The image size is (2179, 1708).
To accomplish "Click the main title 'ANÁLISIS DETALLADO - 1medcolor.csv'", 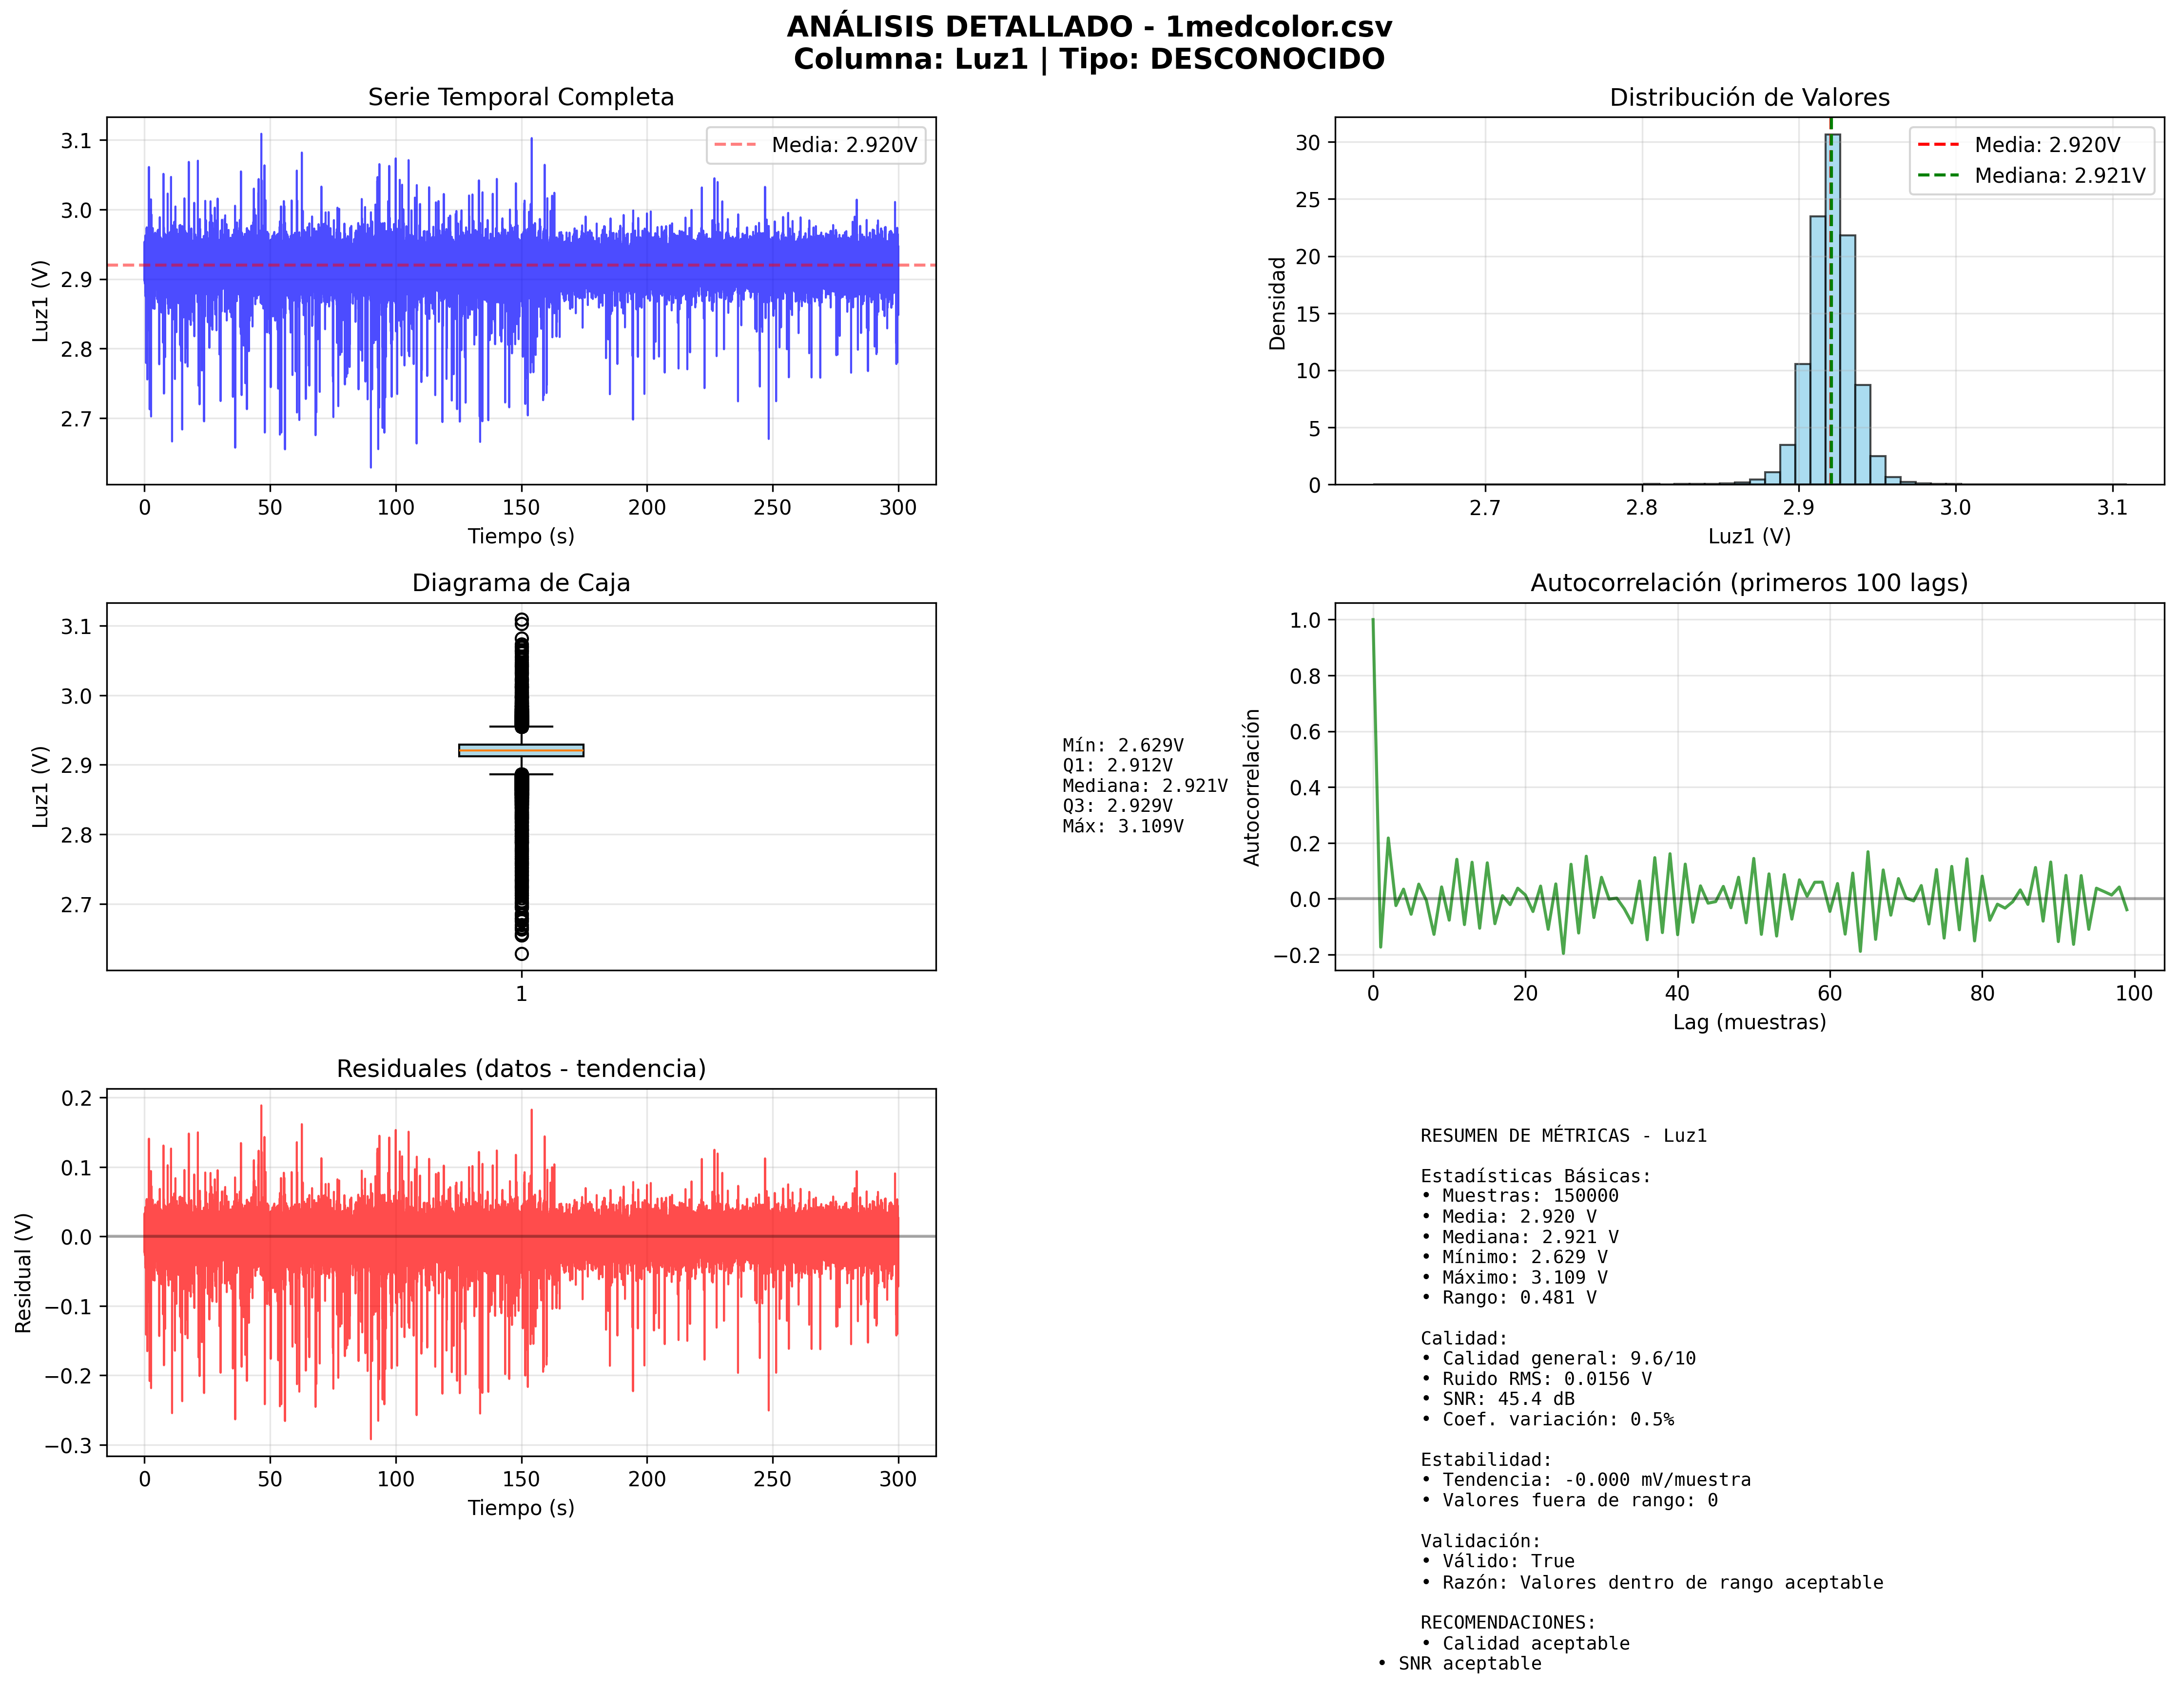I will tap(1089, 27).
